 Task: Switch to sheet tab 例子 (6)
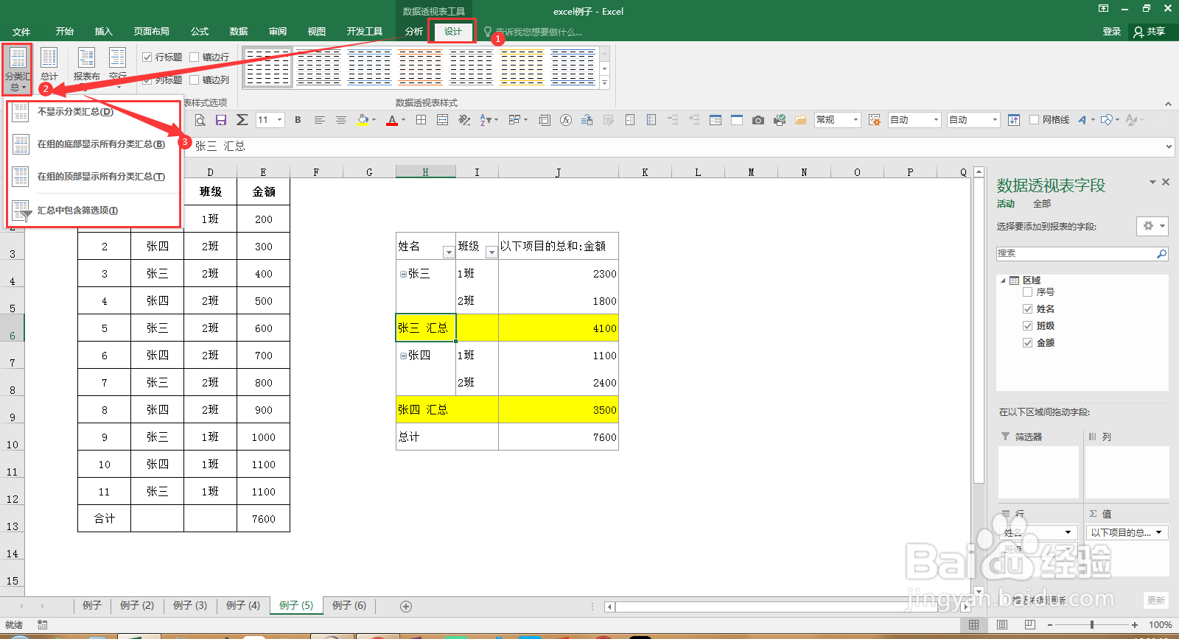349,606
